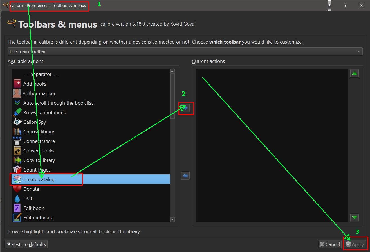Select the Edit metadata icon
The image size is (370, 252).
pyautogui.click(x=17, y=218)
